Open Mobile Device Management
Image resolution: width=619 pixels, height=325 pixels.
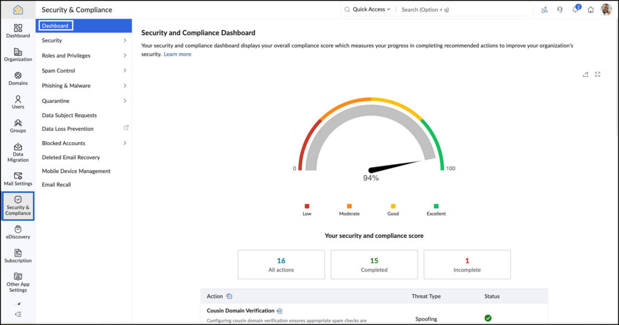pyautogui.click(x=76, y=171)
